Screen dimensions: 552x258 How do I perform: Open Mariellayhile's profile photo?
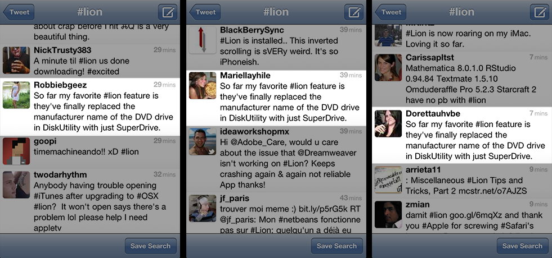click(203, 86)
